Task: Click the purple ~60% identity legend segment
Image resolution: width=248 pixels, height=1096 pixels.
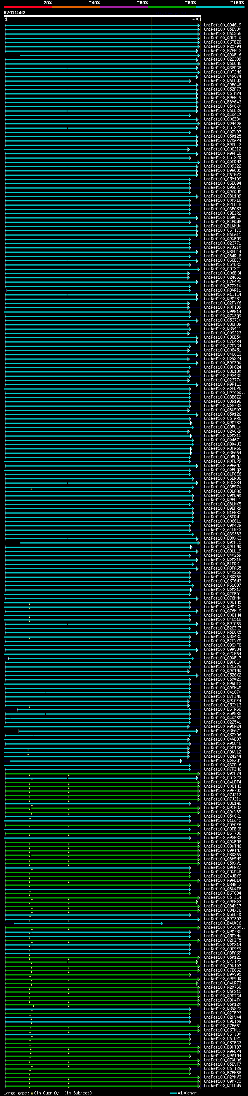Action: click(x=124, y=7)
